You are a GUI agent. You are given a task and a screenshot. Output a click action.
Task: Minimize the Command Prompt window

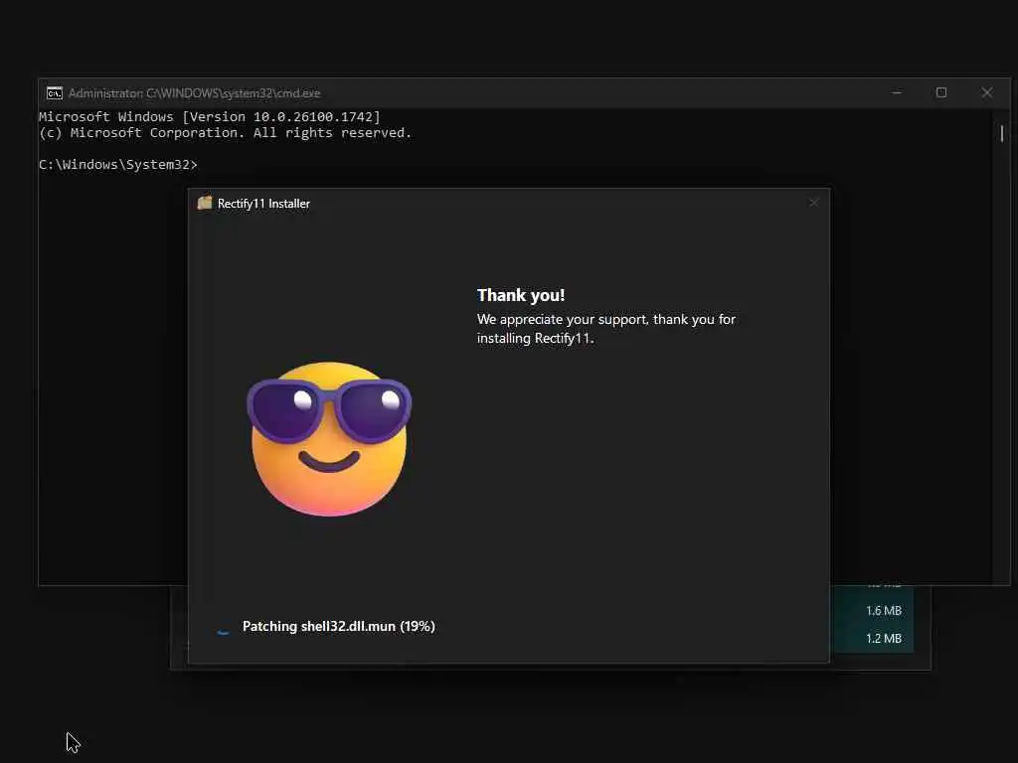(x=897, y=92)
